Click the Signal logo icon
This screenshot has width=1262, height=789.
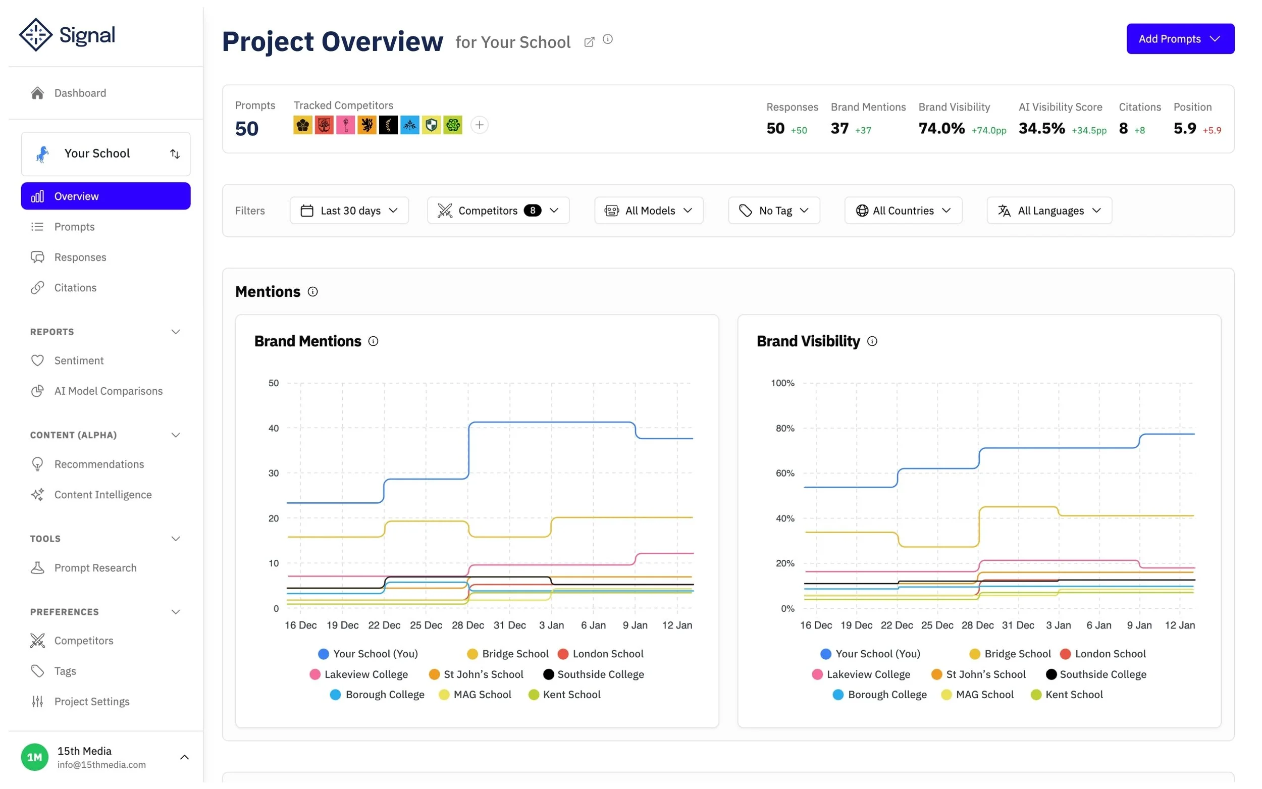(x=35, y=35)
